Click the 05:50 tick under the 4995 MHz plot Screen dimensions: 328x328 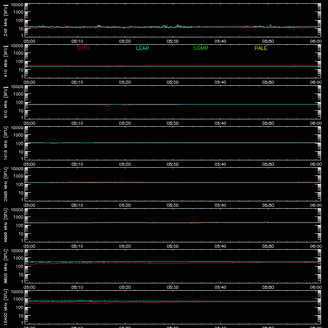click(268, 246)
